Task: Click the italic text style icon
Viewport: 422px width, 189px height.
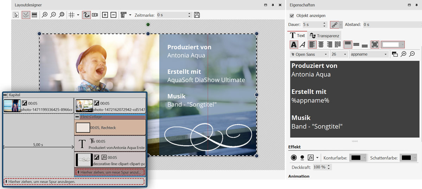Action: (302, 45)
